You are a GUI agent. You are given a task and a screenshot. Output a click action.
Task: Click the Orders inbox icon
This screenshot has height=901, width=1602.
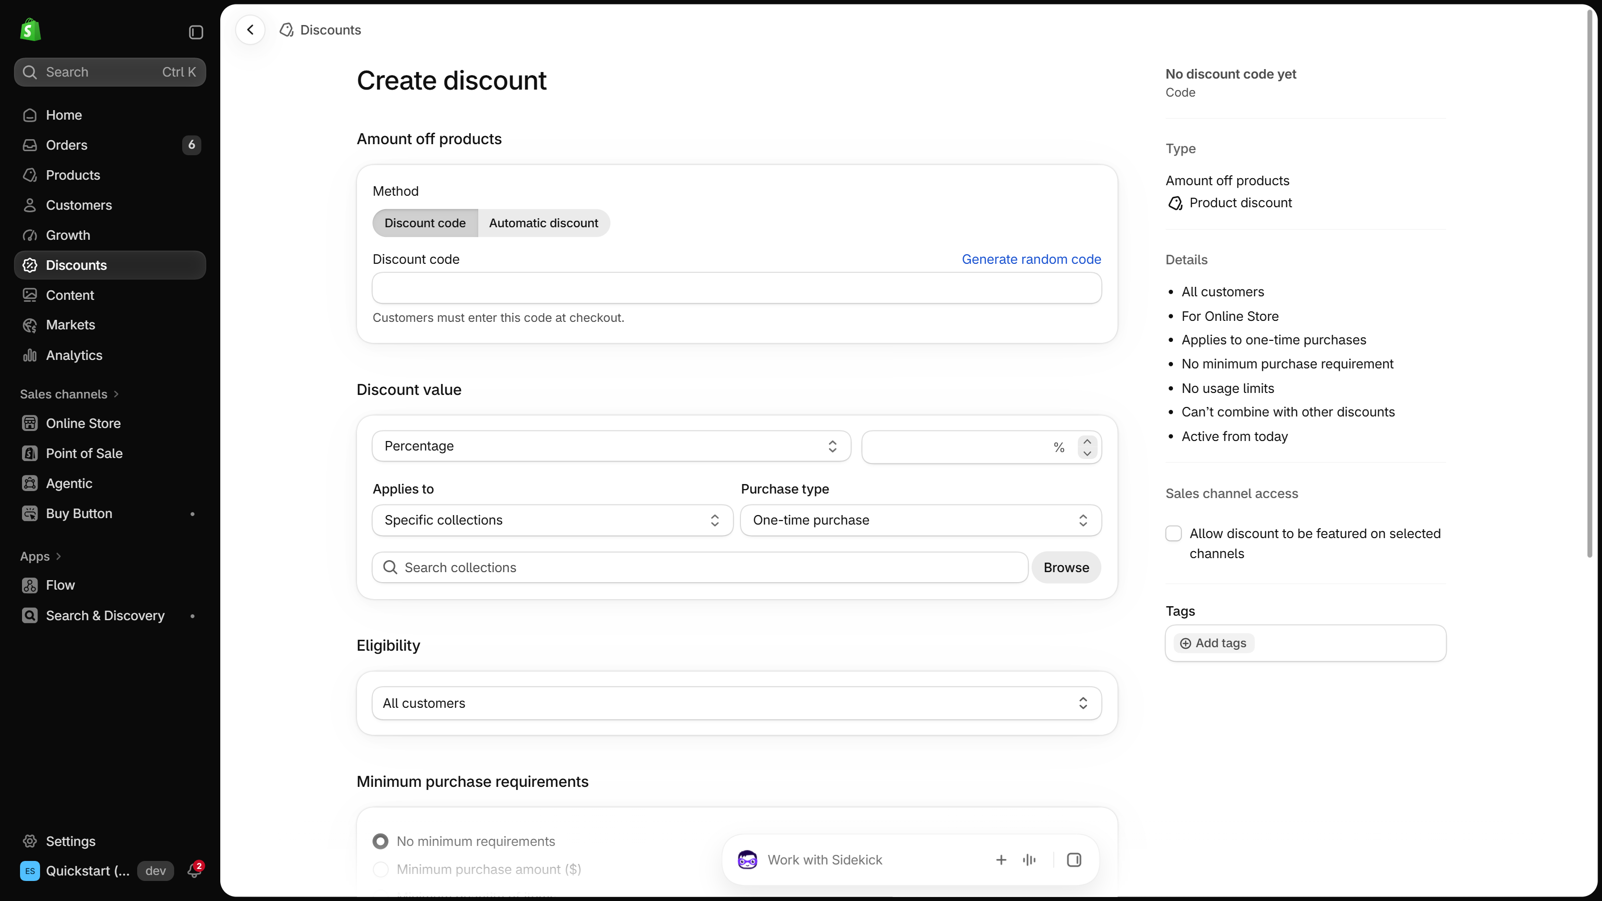click(30, 145)
